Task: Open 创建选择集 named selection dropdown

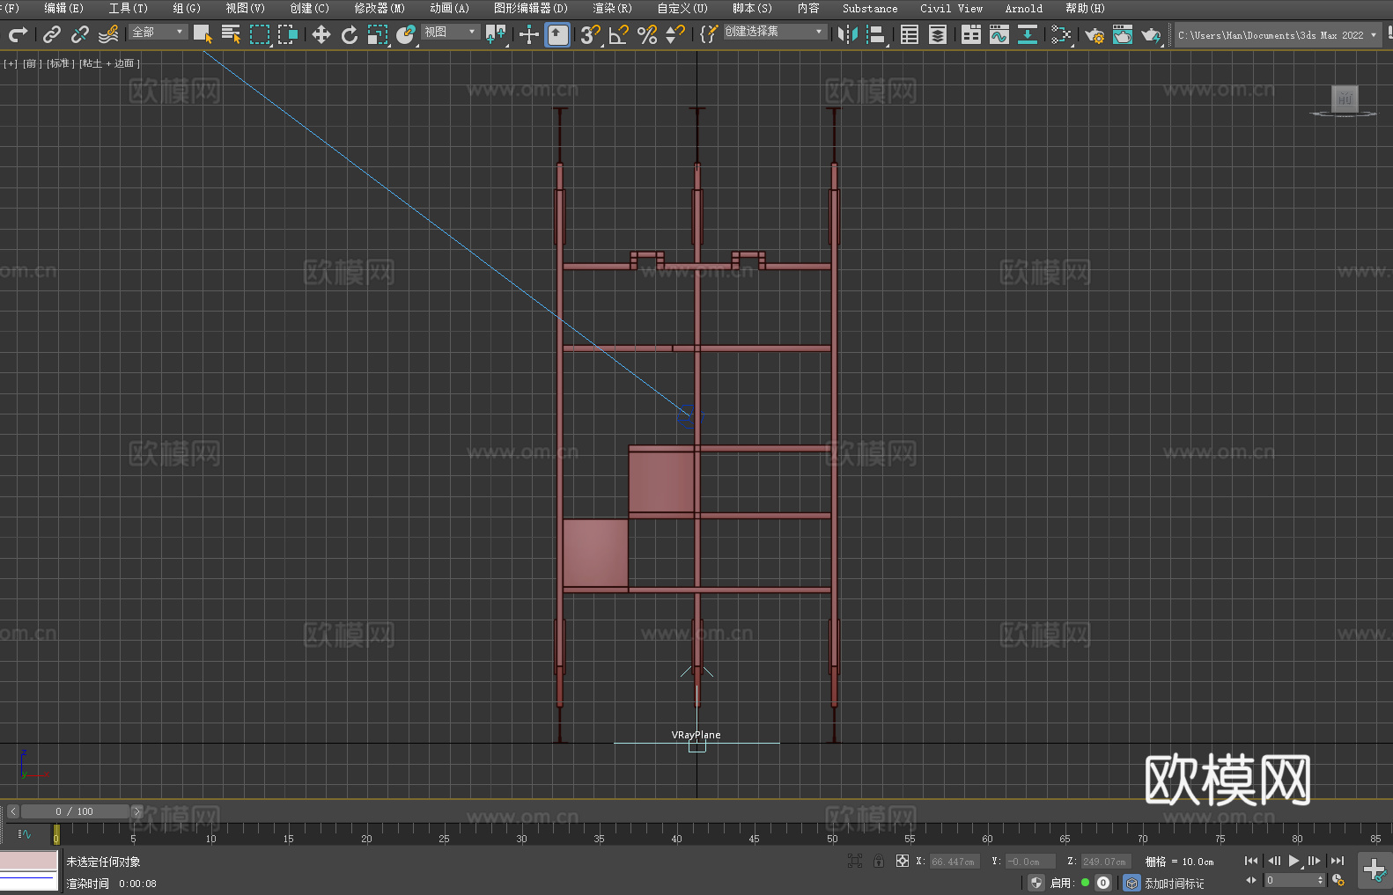Action: coord(775,32)
